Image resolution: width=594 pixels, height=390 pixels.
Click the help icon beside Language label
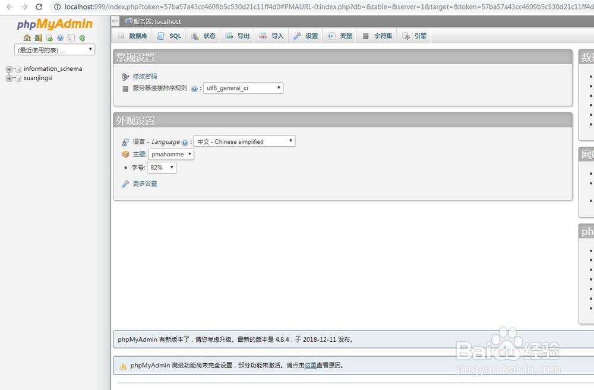click(185, 143)
